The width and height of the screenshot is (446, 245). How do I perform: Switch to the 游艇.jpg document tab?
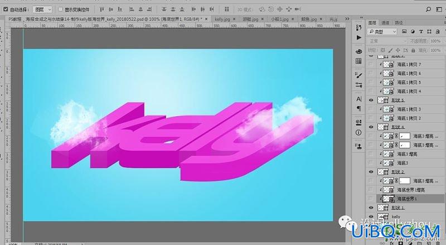pos(250,19)
